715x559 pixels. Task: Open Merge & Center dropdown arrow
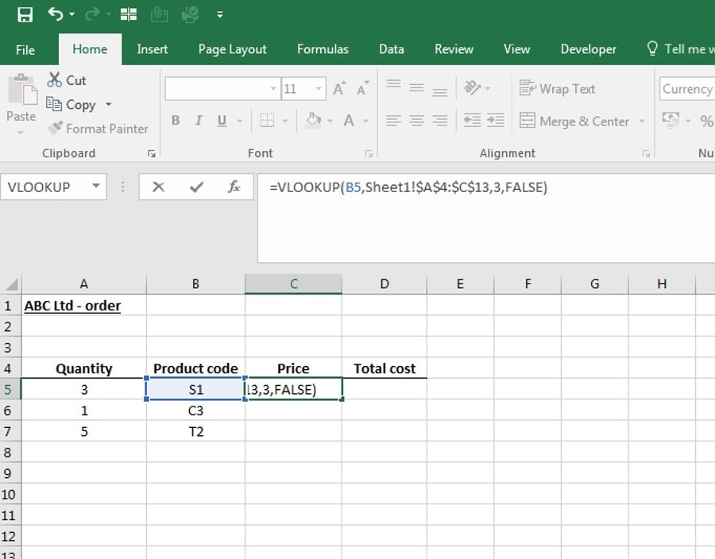tap(642, 121)
